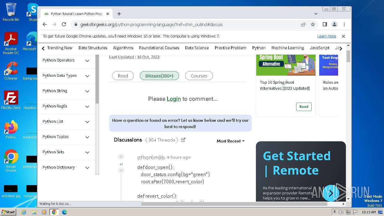Open Google Chrome desktop shortcut
Viewport: 384px width, 216px height.
[11, 160]
